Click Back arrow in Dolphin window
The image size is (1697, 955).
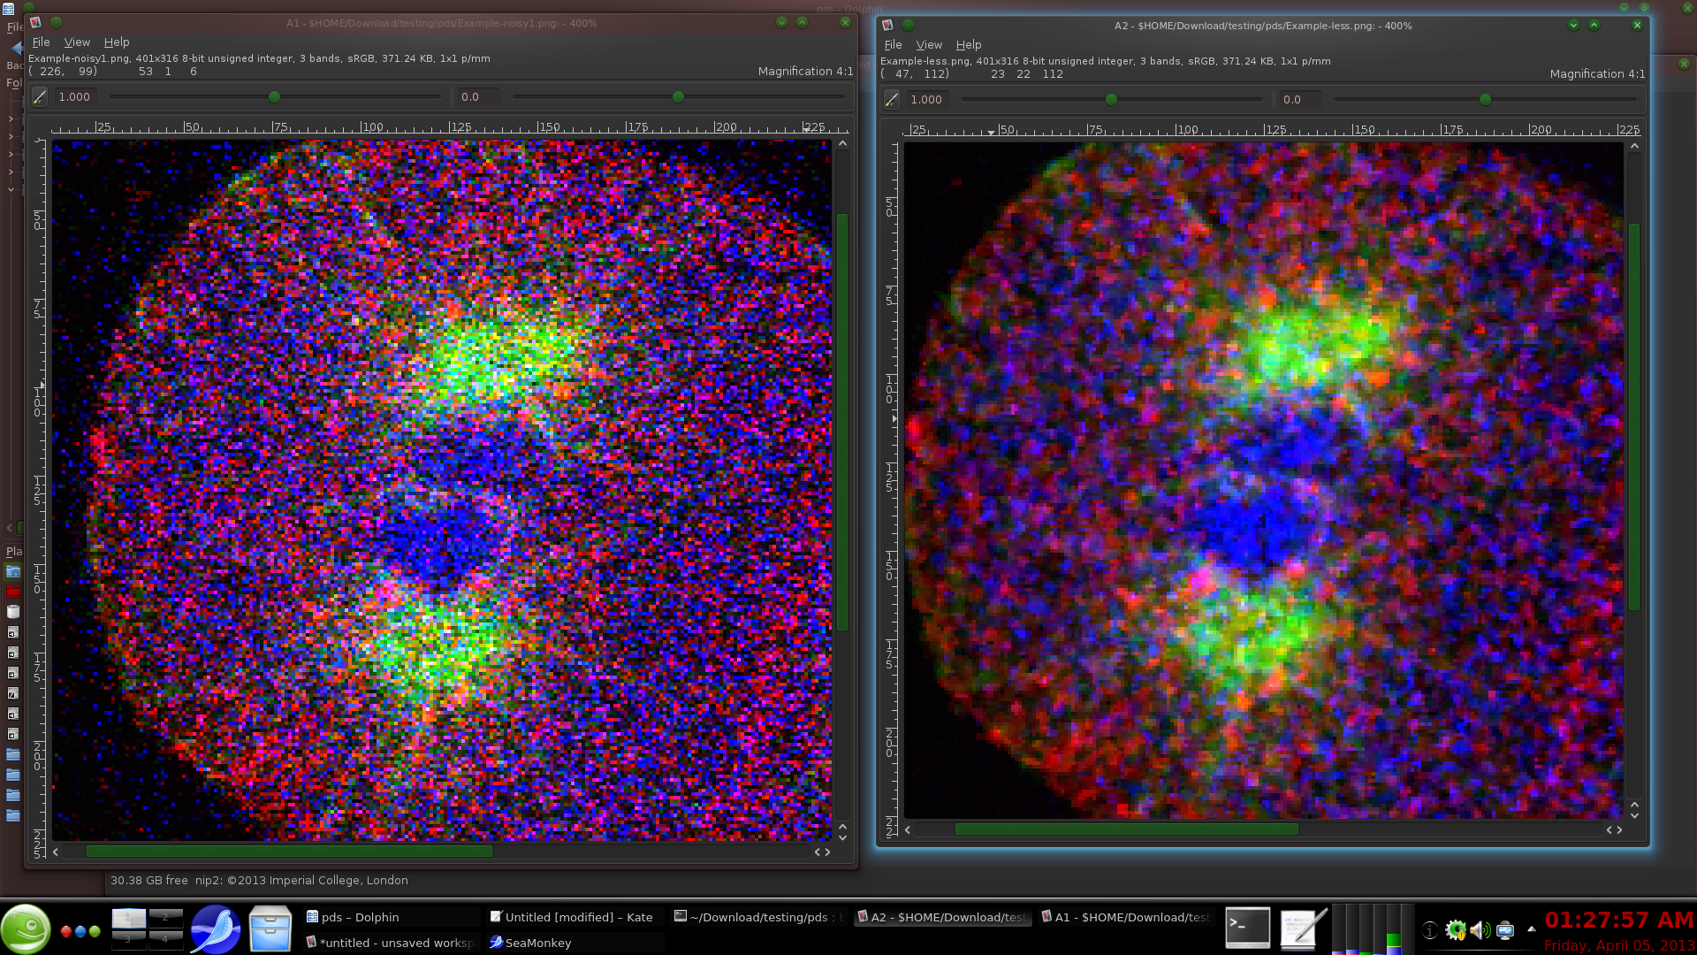(16, 49)
